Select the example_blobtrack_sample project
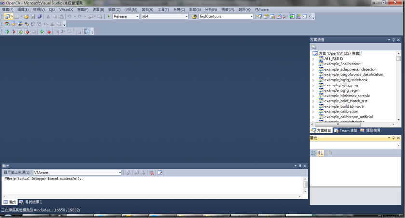 point(347,96)
